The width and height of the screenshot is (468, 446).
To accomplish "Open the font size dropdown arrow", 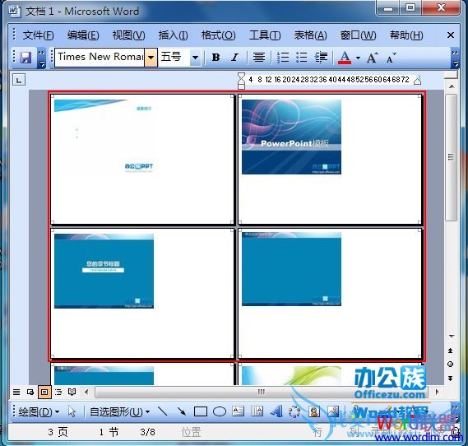I will click(195, 58).
